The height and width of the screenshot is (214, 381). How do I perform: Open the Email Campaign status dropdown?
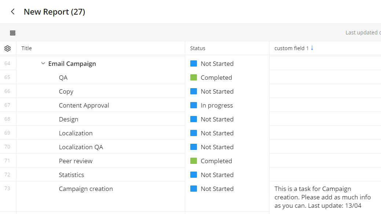(217, 64)
